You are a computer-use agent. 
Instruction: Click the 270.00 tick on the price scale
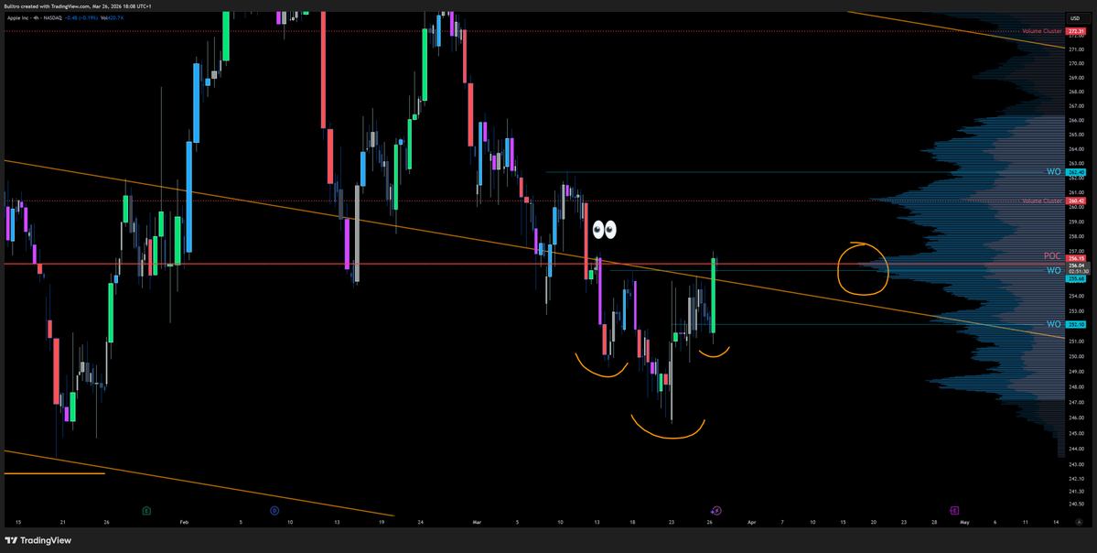click(1075, 64)
